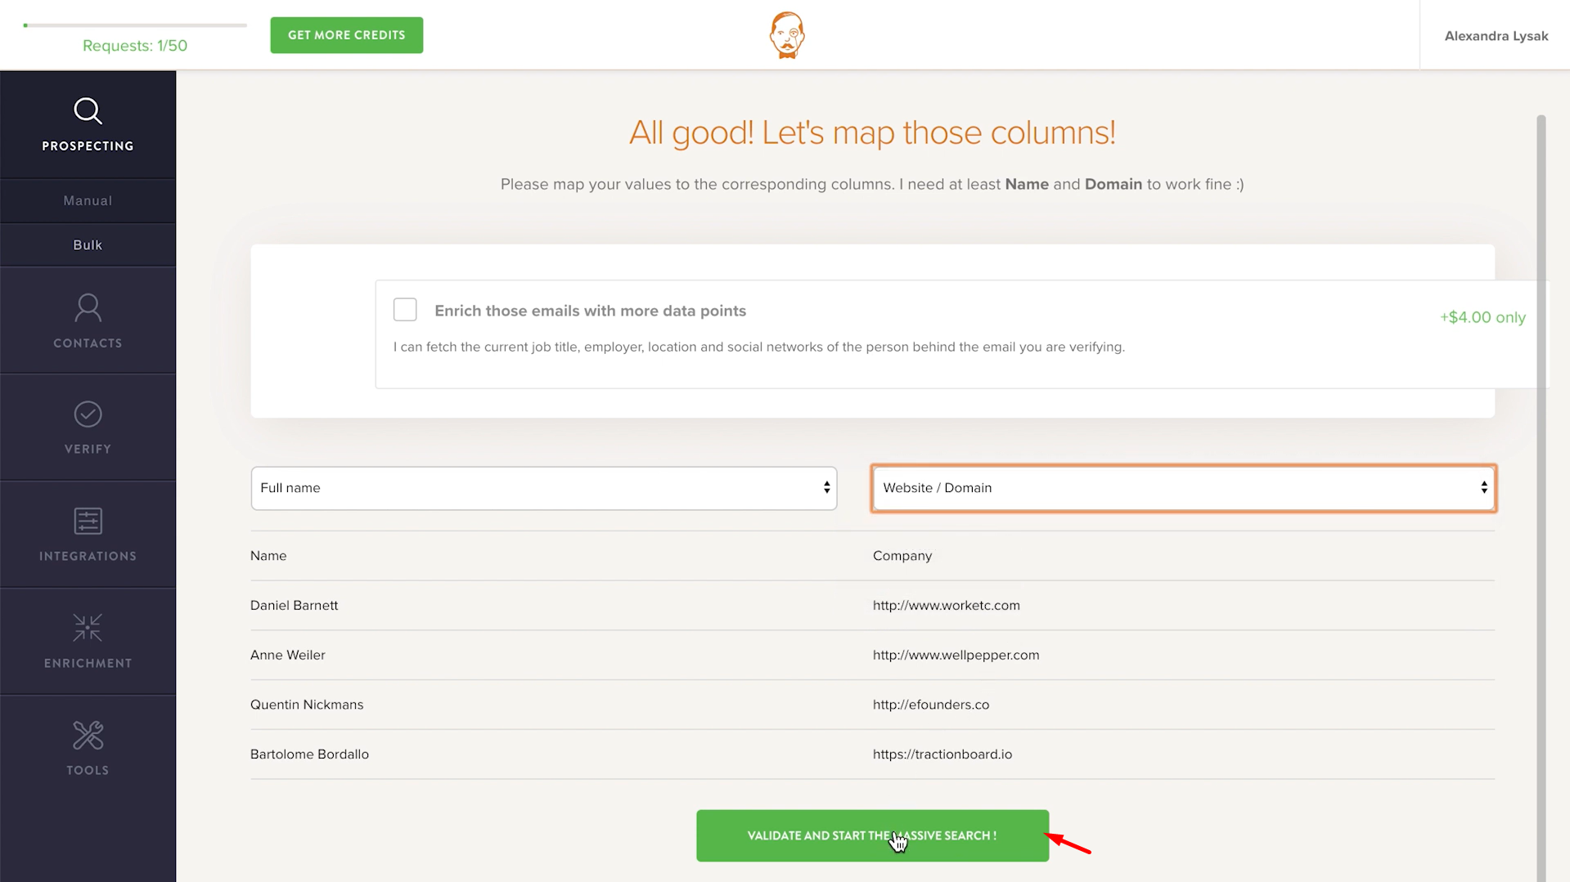This screenshot has width=1570, height=882.
Task: Switch to Bulk prospecting
Action: (x=88, y=245)
